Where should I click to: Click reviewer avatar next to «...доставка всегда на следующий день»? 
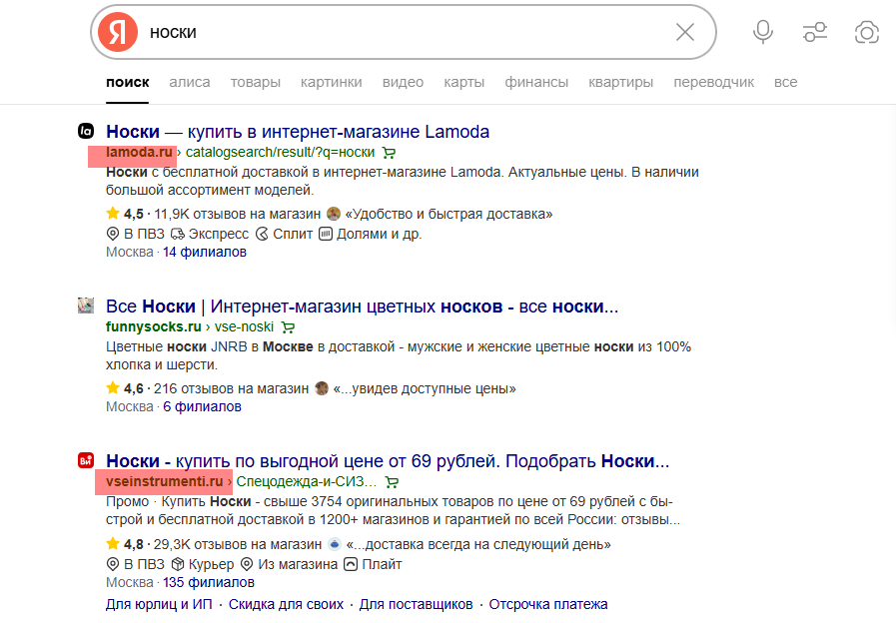(335, 543)
